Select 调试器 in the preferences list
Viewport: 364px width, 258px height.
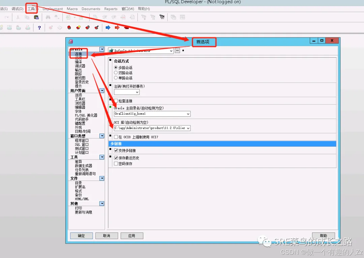coord(80,66)
